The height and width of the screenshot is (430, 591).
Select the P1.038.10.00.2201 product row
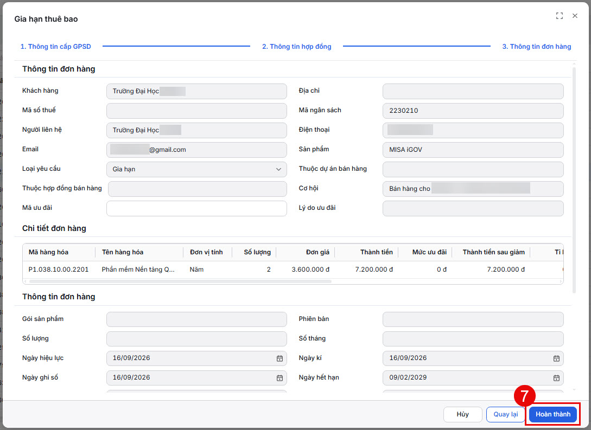(293, 269)
